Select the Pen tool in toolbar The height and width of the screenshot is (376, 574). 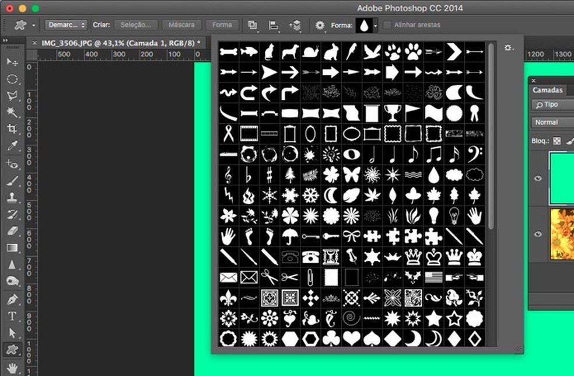click(x=12, y=299)
